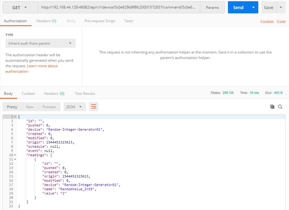Viewport: 289px width, 210px height.
Task: Open the Code link
Action: (281, 22)
